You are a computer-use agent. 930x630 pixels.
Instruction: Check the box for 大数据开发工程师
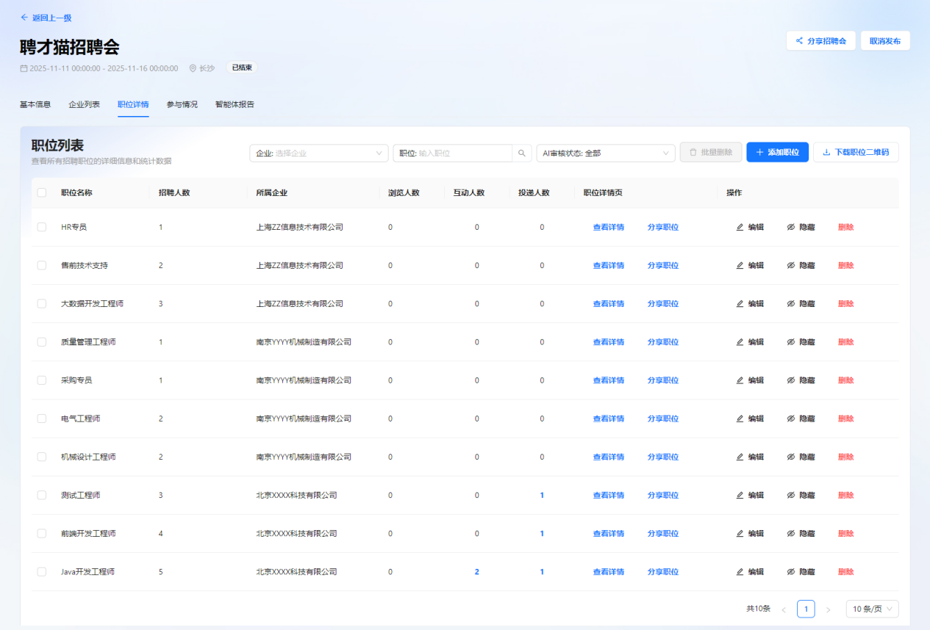42,304
